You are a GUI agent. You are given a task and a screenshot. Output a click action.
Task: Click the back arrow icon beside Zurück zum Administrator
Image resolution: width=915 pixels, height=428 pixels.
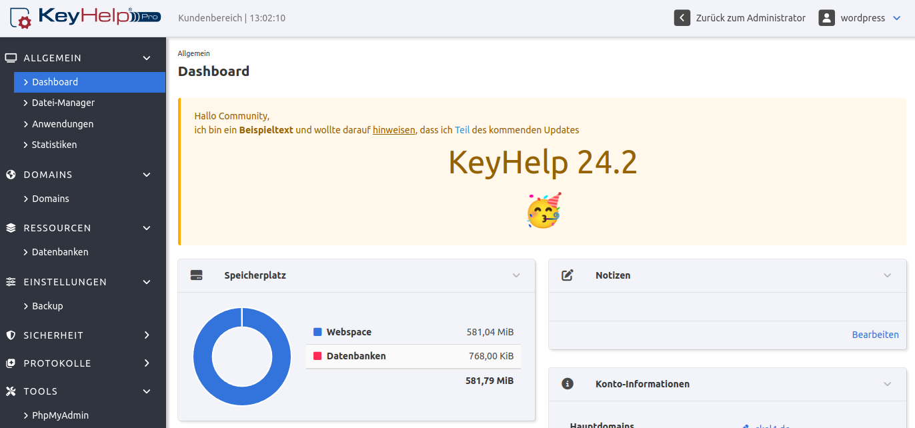tap(682, 18)
